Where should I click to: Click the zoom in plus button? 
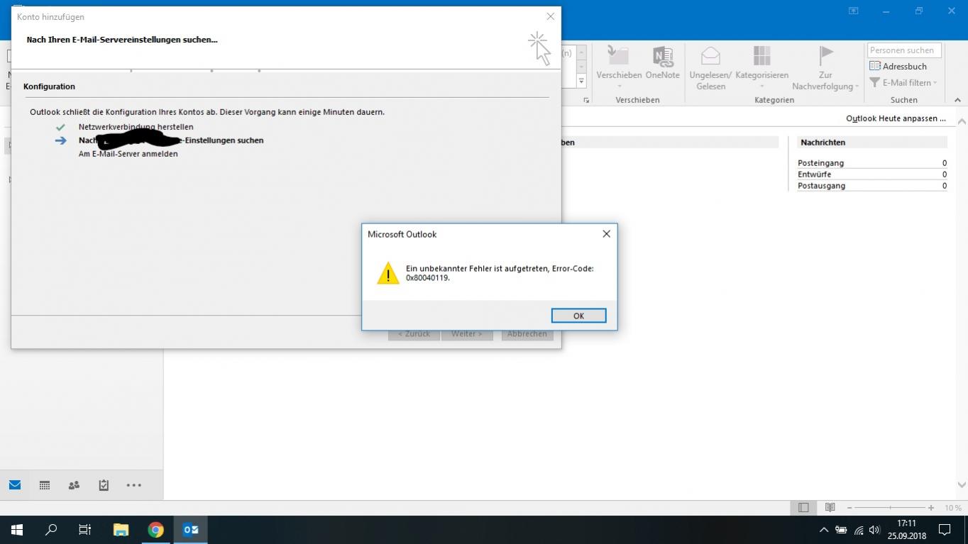click(931, 508)
